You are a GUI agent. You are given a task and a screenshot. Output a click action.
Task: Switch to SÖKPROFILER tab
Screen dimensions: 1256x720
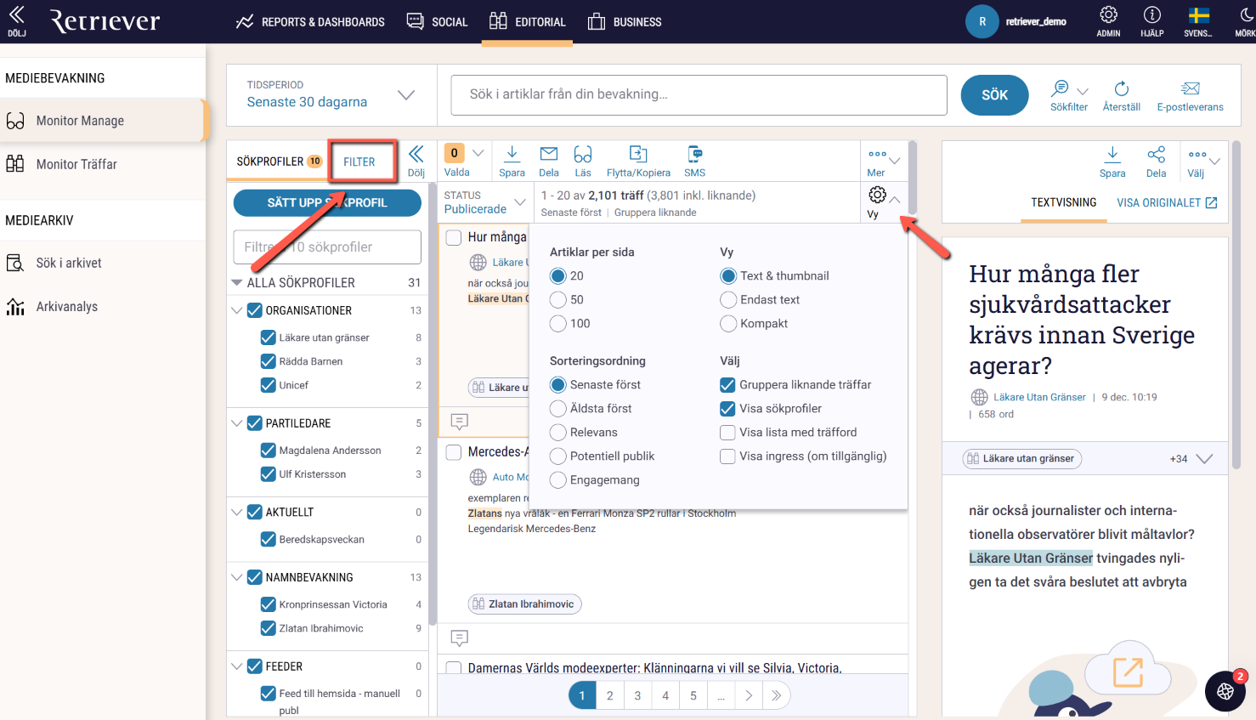pos(280,161)
